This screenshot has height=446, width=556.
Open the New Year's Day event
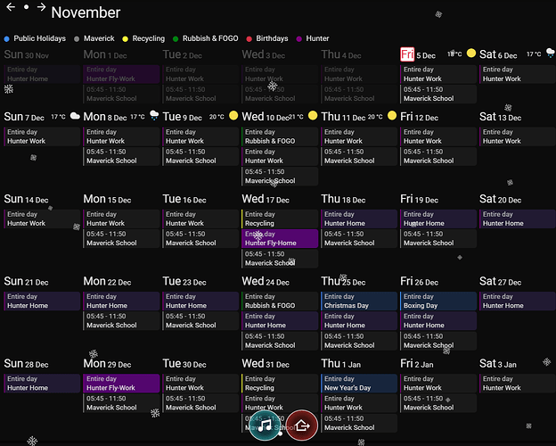[359, 384]
